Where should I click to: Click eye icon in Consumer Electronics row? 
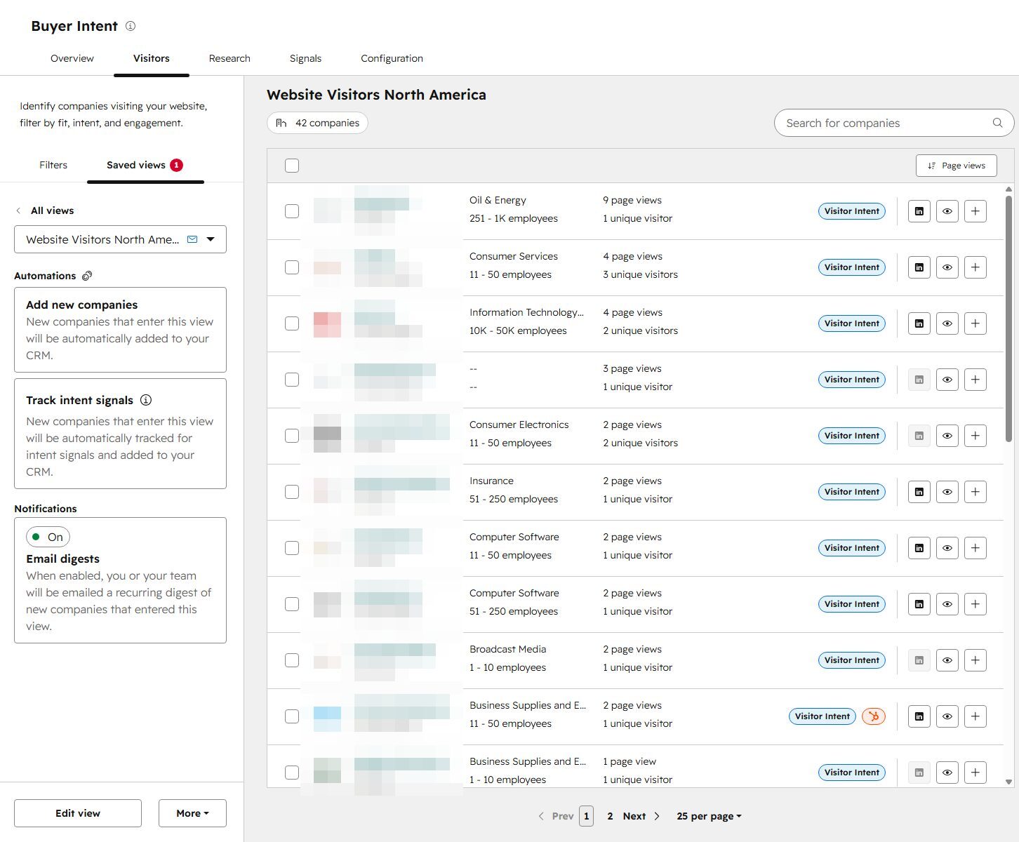(947, 436)
